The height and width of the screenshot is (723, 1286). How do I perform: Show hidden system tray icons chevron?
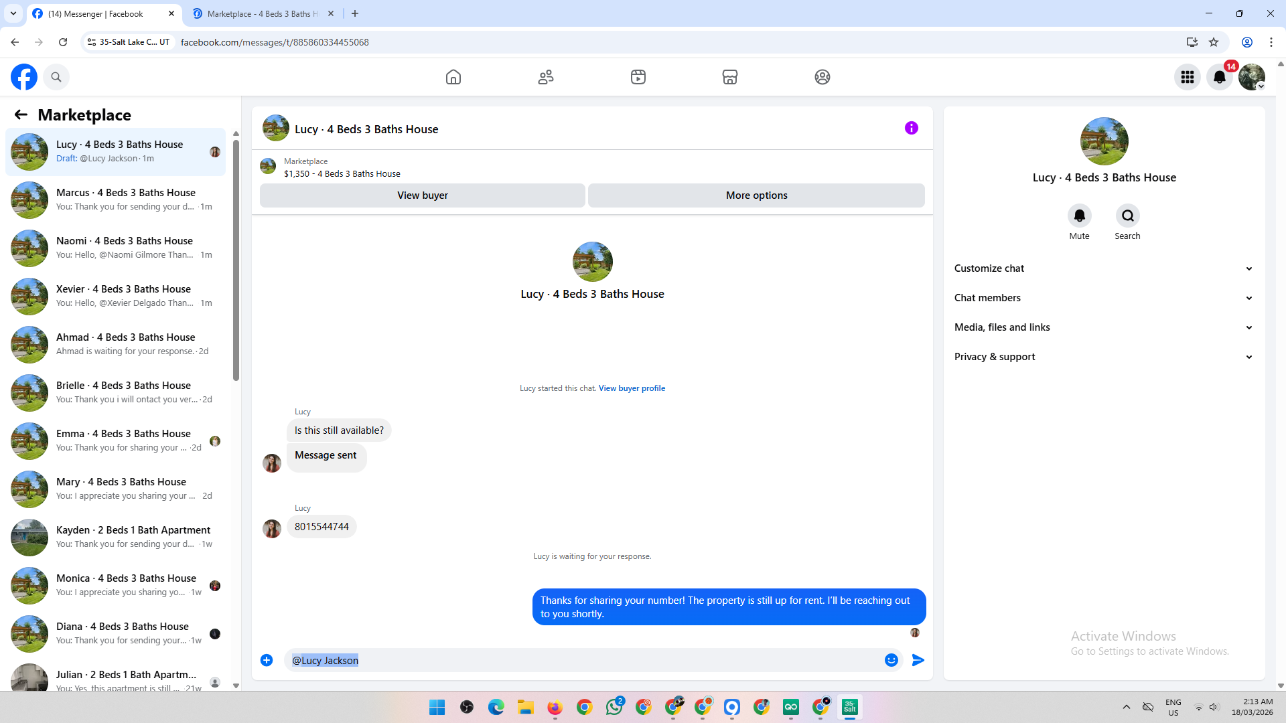[x=1127, y=707]
